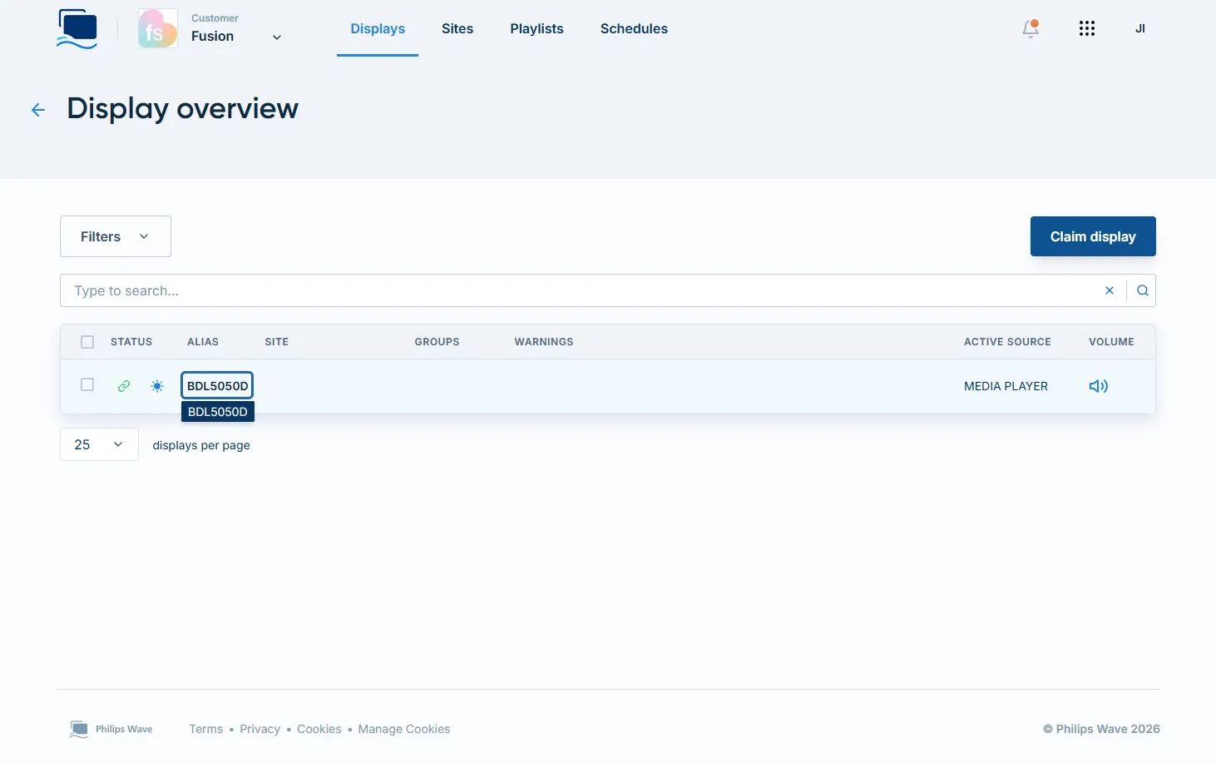Click the Philips Wave logo in header

[77, 28]
